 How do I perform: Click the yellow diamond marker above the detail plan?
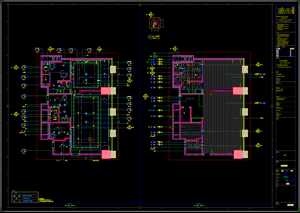[151, 15]
